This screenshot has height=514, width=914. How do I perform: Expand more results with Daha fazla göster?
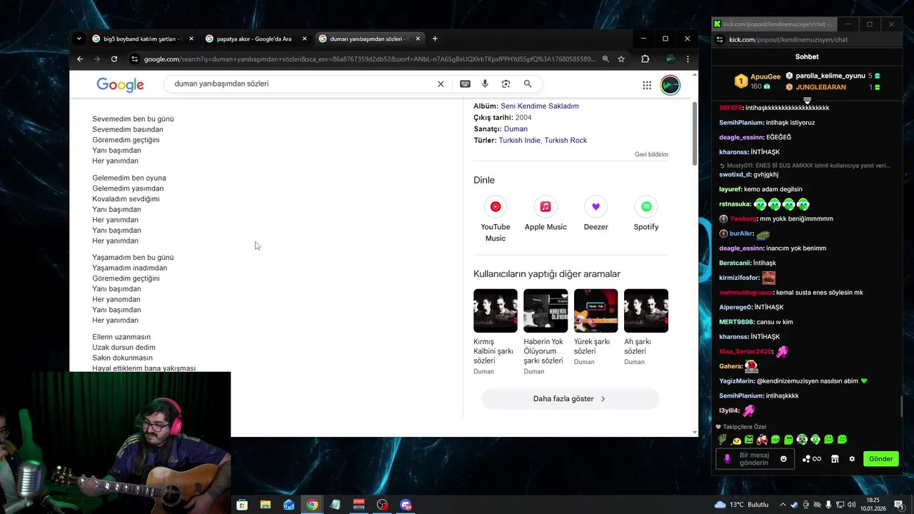(570, 399)
